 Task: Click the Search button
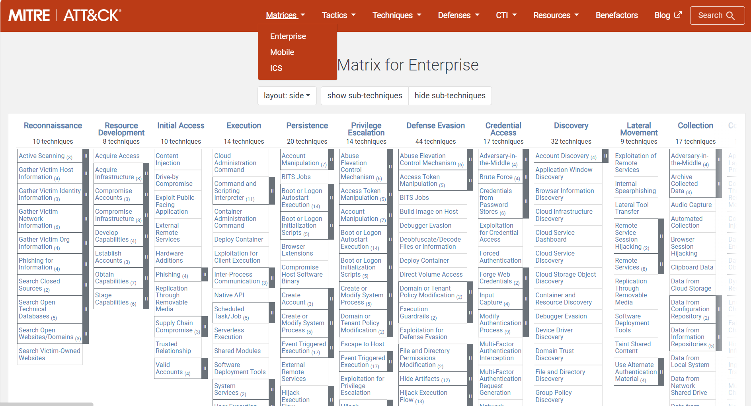point(717,16)
